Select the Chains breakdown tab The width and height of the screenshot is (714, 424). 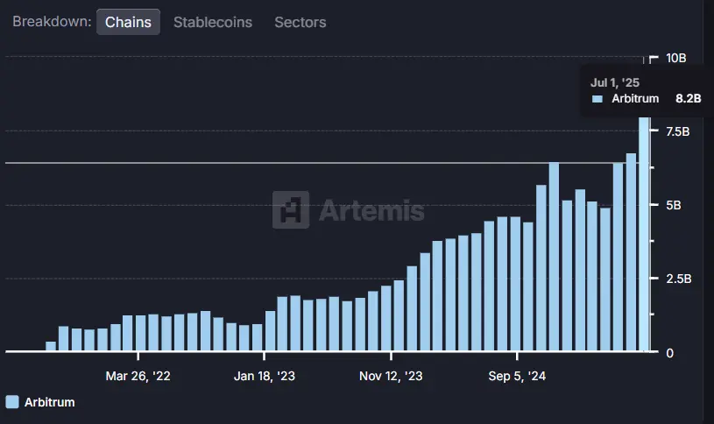point(128,22)
